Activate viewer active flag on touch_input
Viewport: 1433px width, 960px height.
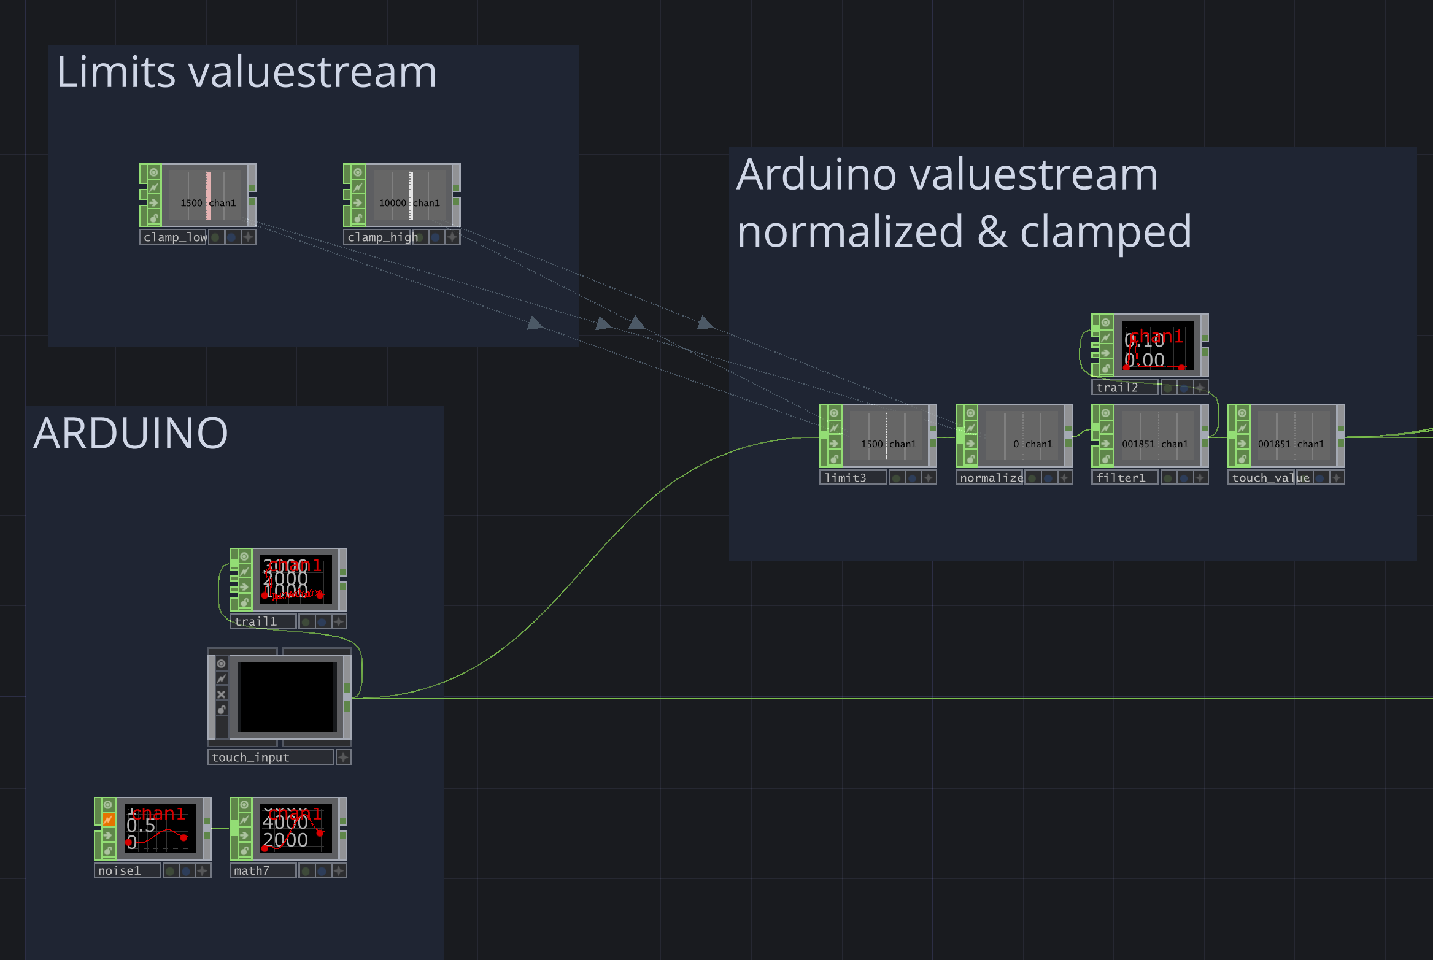tap(344, 758)
